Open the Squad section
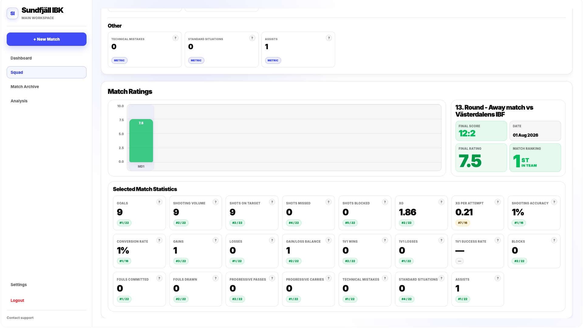Screen dimensions: 583x328 [x=46, y=72]
